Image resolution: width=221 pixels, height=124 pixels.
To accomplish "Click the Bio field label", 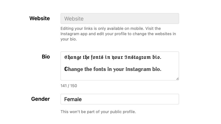I will click(46, 57).
